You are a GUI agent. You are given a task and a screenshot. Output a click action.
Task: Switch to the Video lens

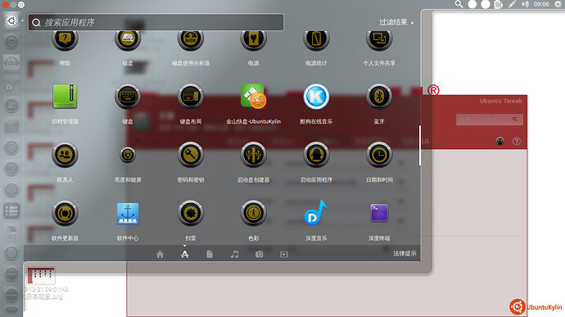284,254
